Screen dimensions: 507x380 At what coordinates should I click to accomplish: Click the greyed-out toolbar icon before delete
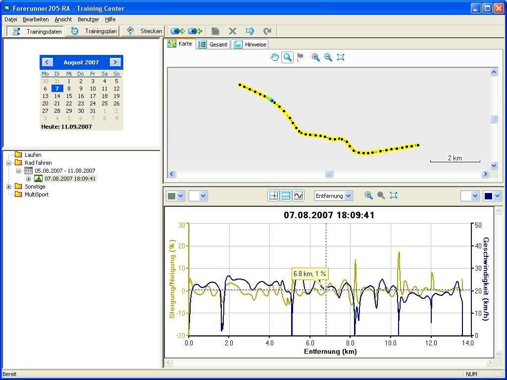pos(215,31)
